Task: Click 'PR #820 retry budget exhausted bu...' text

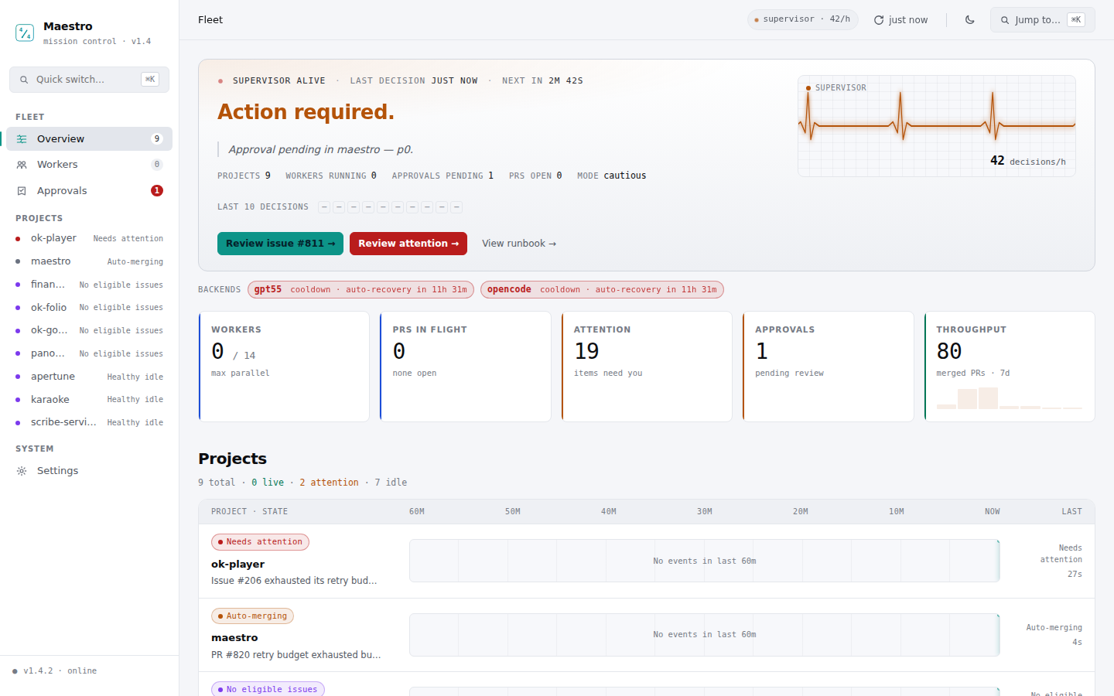Action: pos(296,655)
